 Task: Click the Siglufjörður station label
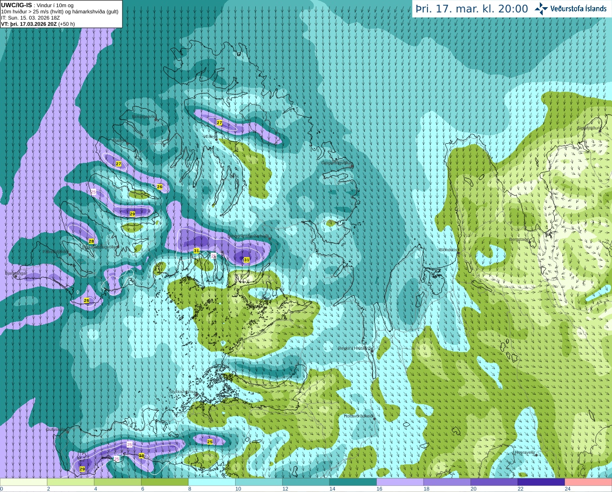click(589, 128)
